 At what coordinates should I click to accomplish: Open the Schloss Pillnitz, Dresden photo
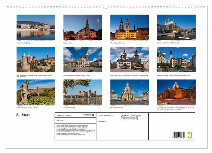(x=36, y=27)
